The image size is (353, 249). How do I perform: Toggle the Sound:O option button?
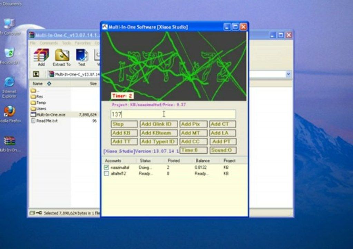223,150
